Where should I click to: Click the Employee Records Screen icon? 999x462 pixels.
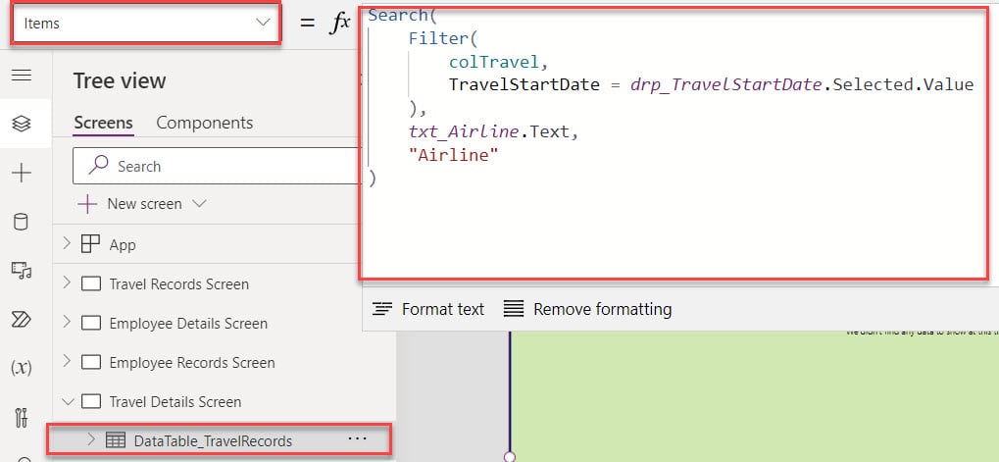point(91,363)
